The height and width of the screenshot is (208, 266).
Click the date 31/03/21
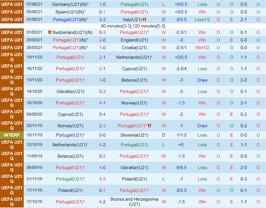coord(34,32)
